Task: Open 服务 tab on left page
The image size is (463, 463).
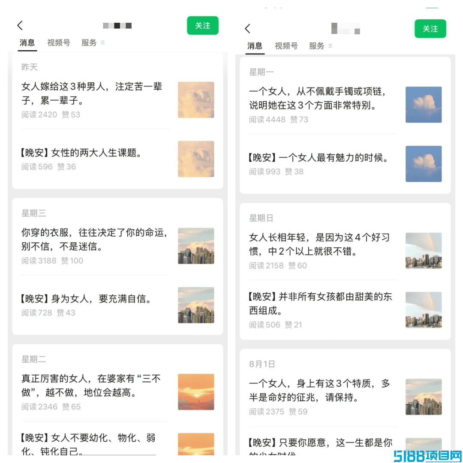Action: [89, 42]
